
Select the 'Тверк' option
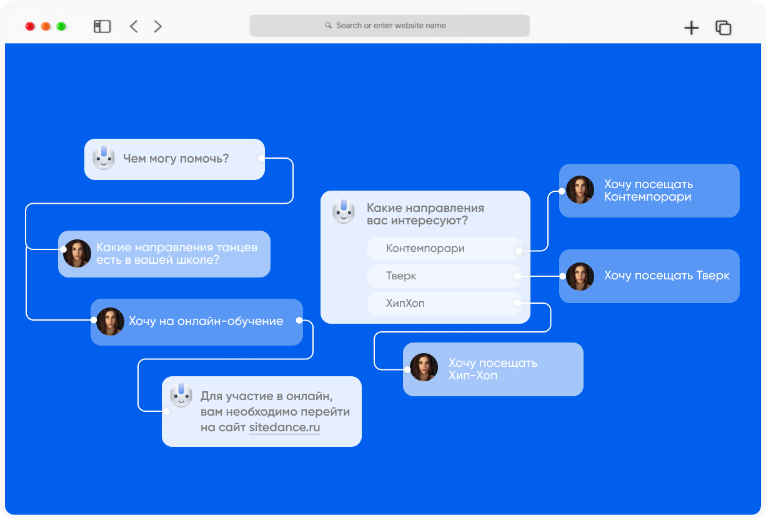(x=444, y=276)
